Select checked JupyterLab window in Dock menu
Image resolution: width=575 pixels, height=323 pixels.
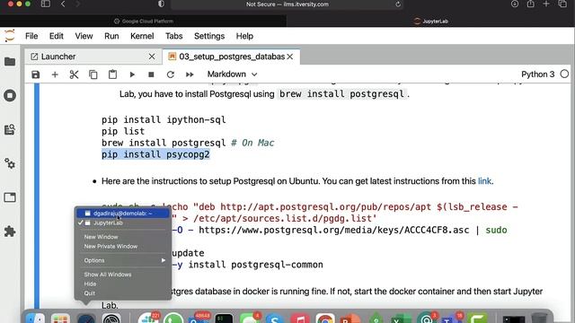tap(123, 223)
